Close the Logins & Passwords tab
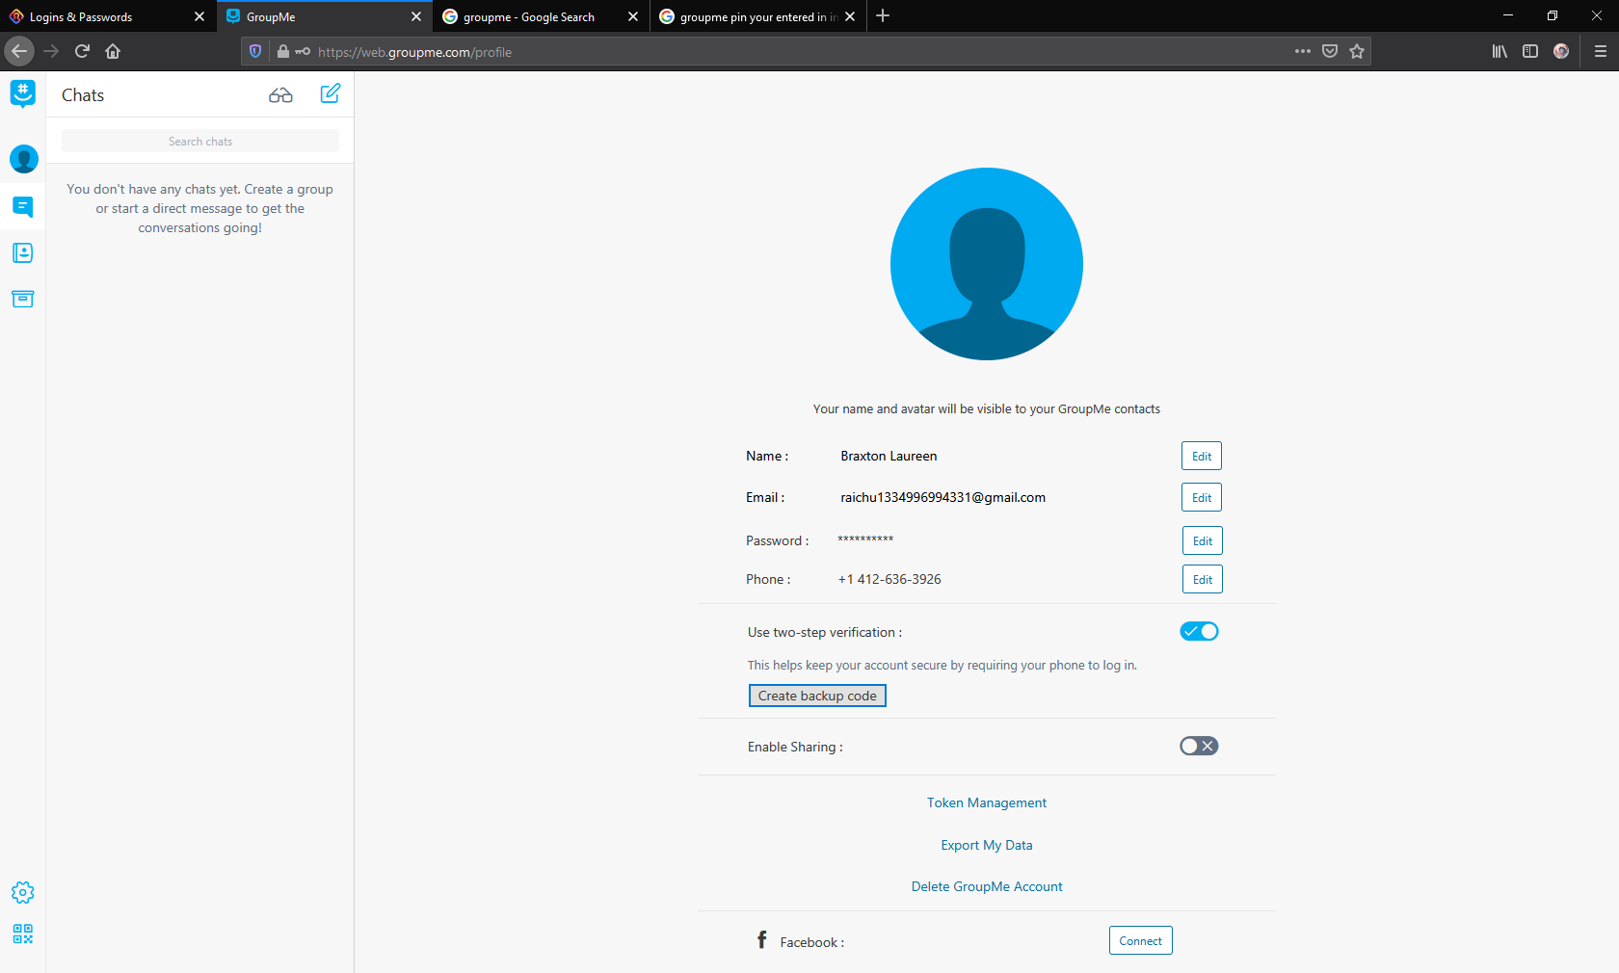 tap(199, 16)
